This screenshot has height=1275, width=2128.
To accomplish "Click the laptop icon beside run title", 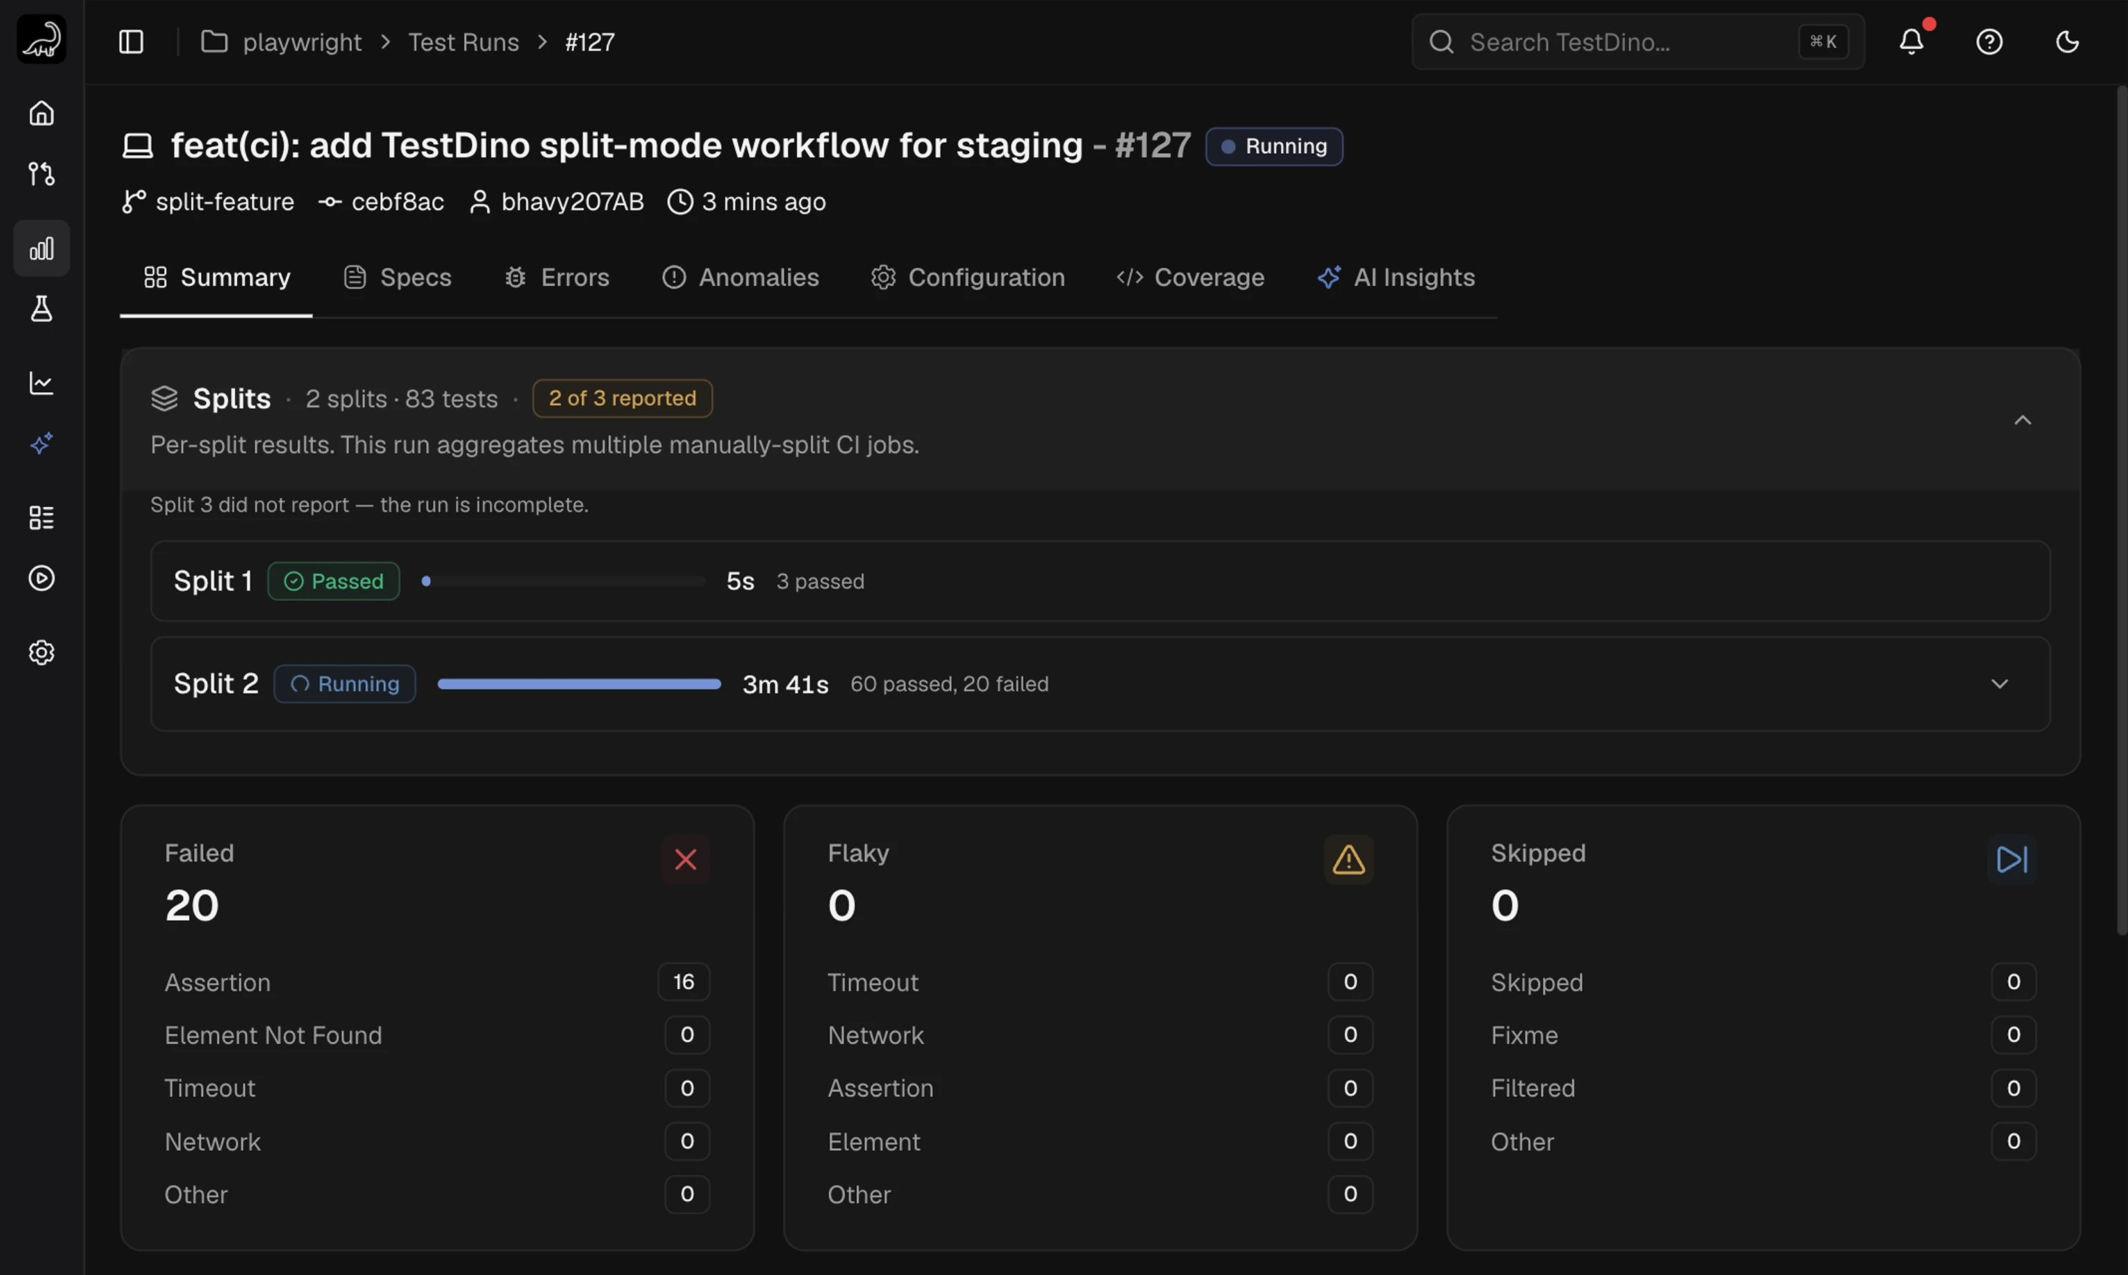I will pyautogui.click(x=137, y=146).
